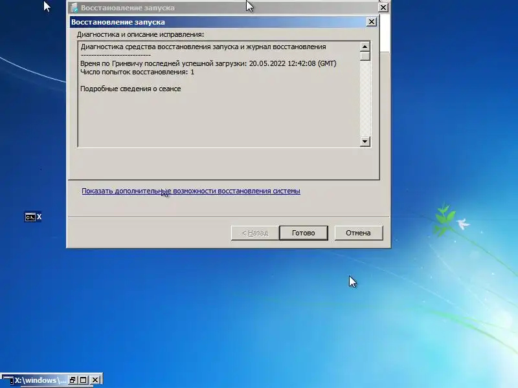Open additional system recovery options link
This screenshot has height=388, width=518.
click(x=191, y=191)
